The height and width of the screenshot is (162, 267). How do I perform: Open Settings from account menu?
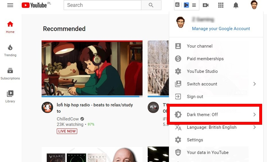tap(216, 140)
